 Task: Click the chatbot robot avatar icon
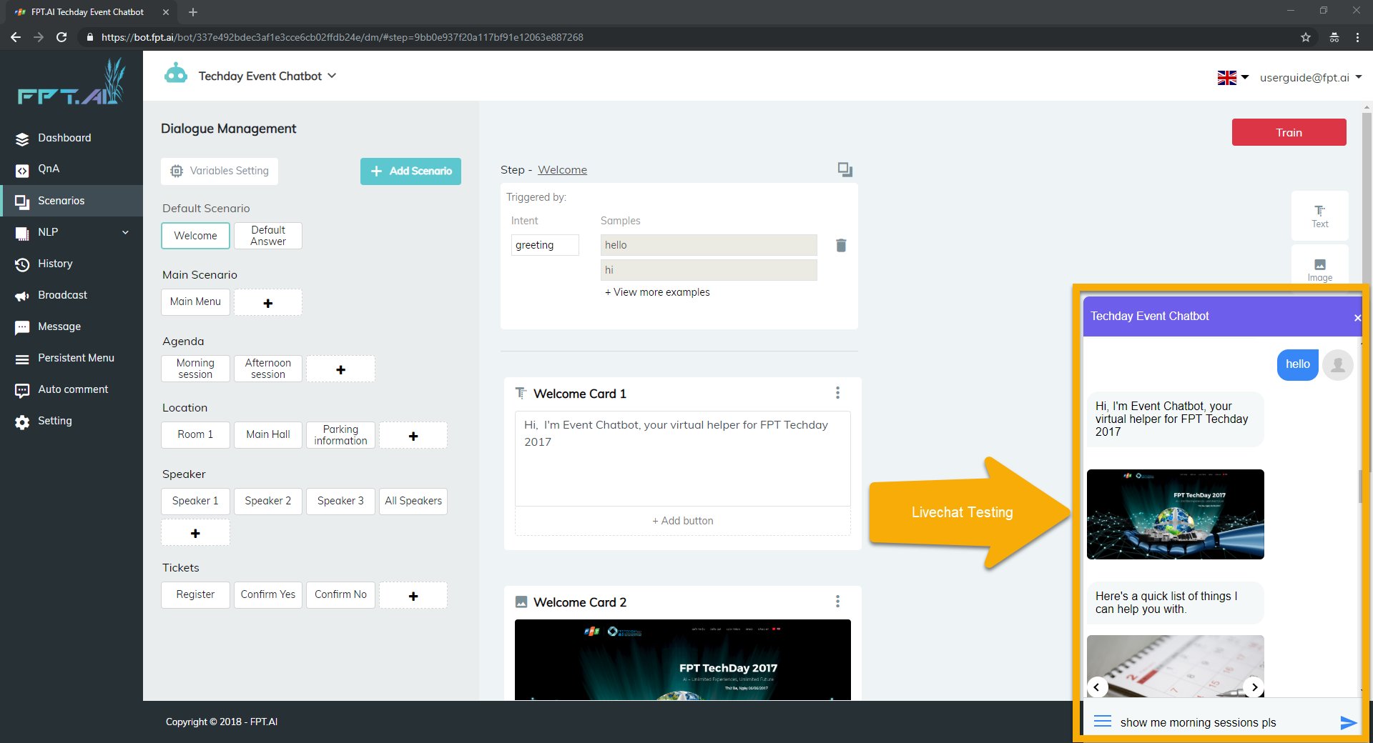pyautogui.click(x=176, y=74)
